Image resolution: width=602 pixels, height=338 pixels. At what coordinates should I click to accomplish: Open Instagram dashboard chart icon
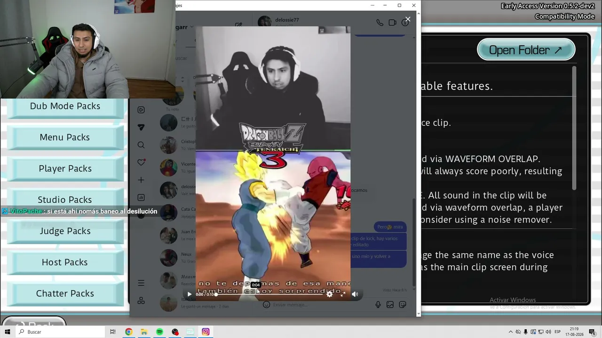point(141,198)
